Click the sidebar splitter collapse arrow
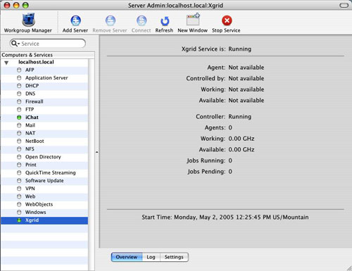Viewport: 352px width, 271px height. click(97, 152)
